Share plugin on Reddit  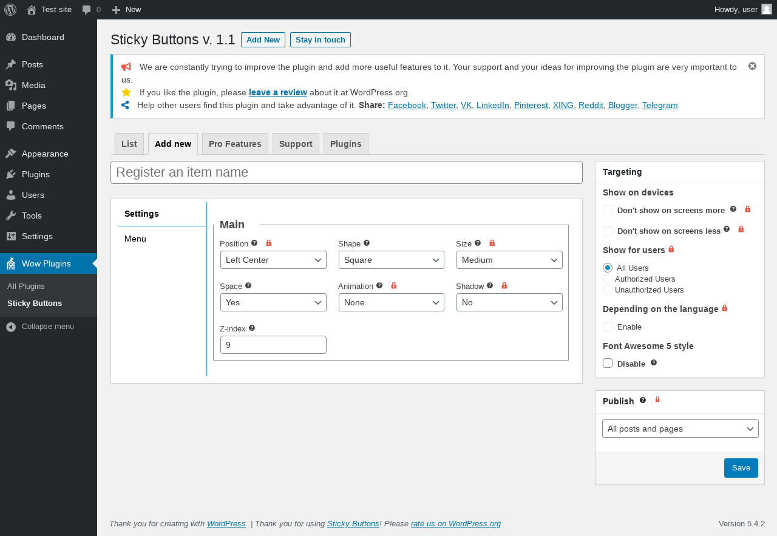[591, 105]
